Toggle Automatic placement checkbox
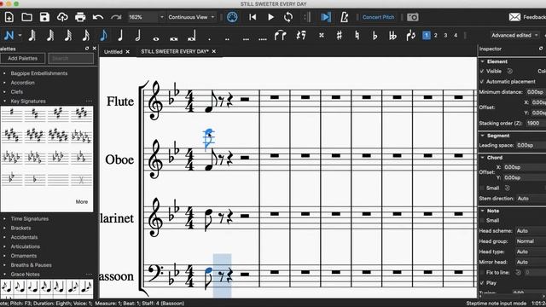 pyautogui.click(x=482, y=82)
